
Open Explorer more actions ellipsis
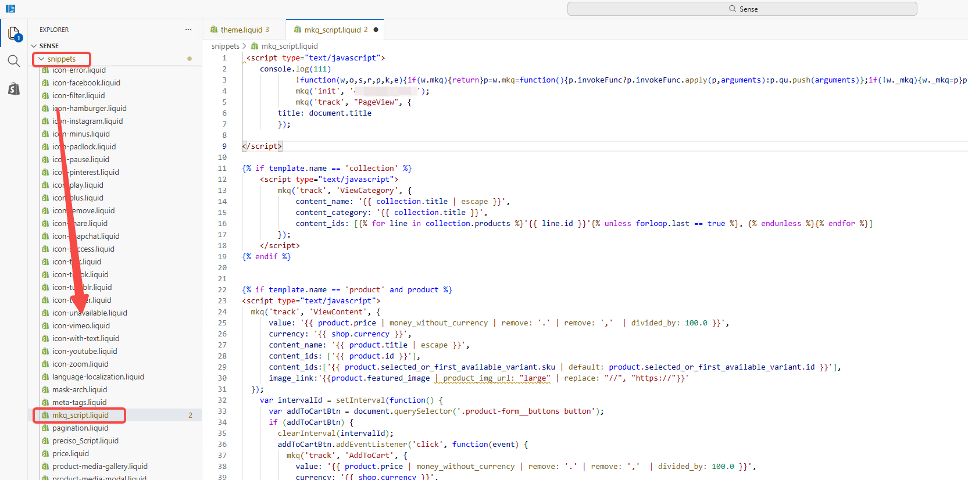(x=188, y=30)
